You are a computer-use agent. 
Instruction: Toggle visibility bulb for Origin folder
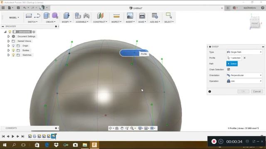(13, 46)
